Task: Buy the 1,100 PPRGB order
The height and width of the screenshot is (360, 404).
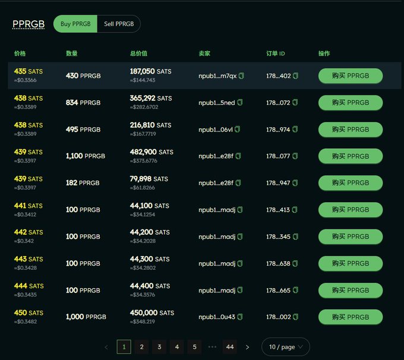Action: pyautogui.click(x=351, y=156)
